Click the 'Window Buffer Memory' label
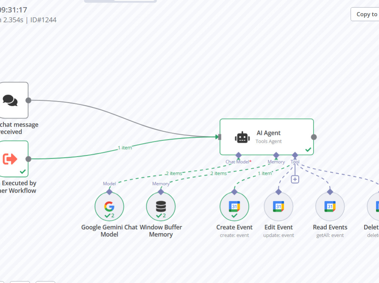This screenshot has height=283, width=379. click(161, 231)
